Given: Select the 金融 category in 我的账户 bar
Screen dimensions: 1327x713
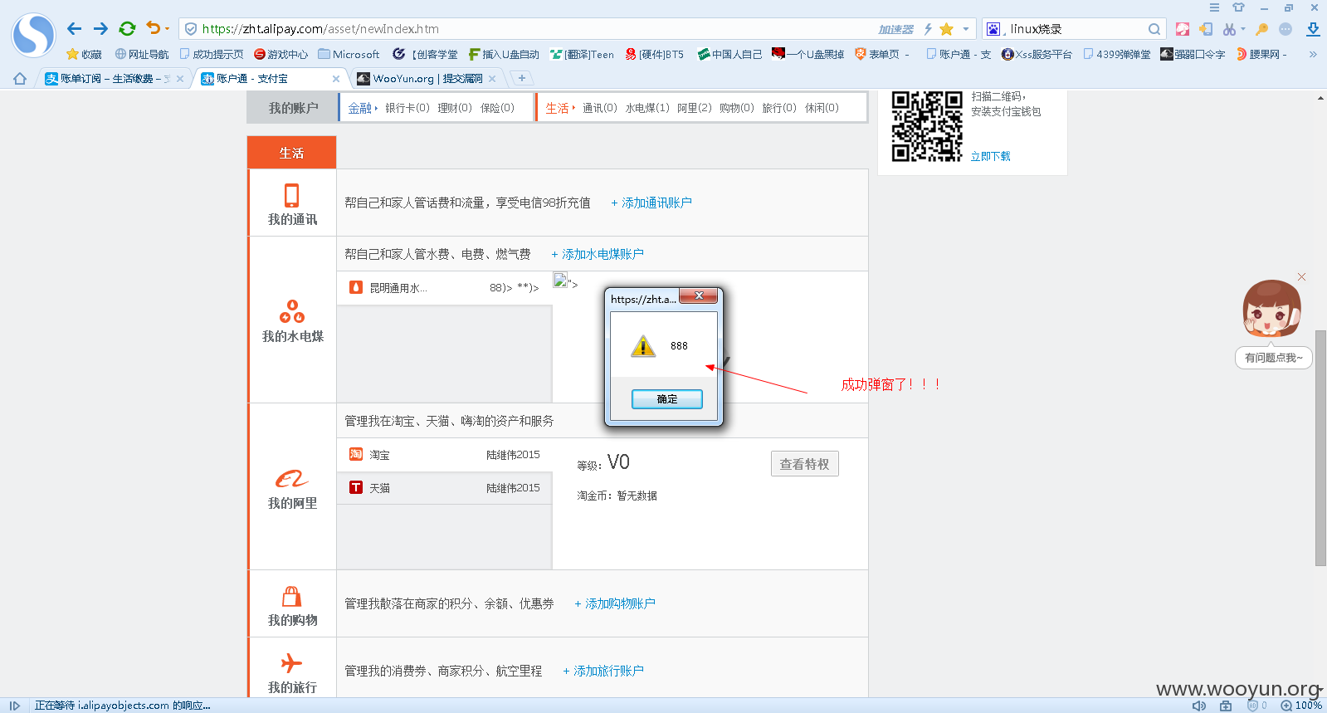Looking at the screenshot, I should [360, 108].
